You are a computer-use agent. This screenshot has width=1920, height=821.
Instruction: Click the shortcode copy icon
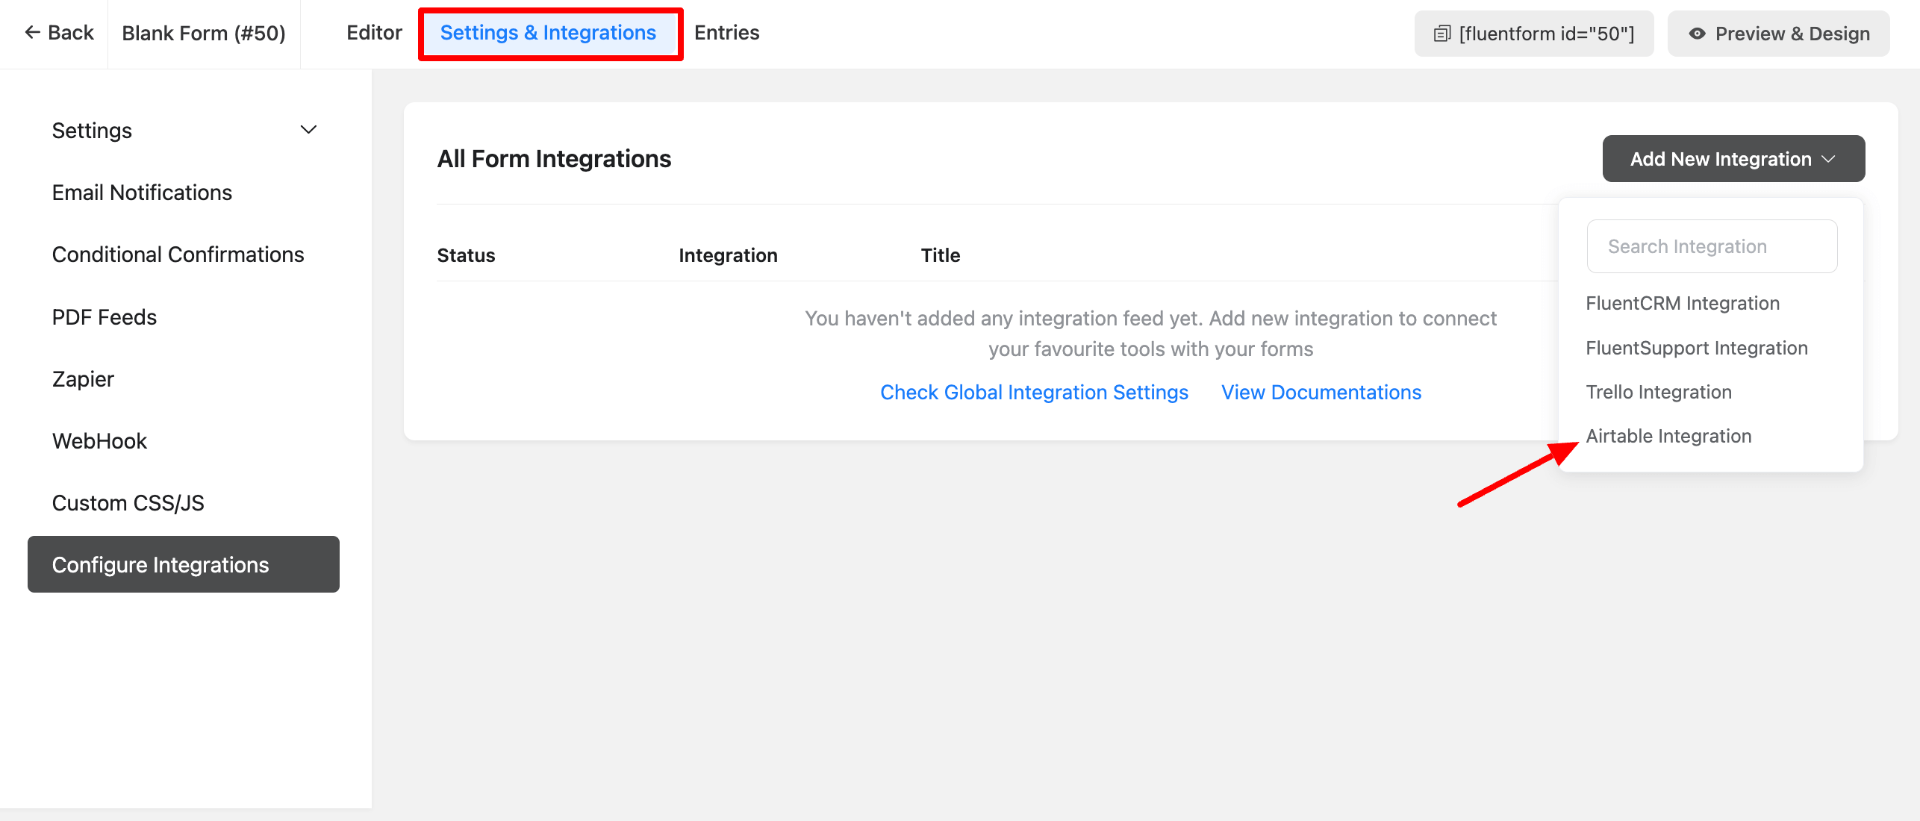1441,34
